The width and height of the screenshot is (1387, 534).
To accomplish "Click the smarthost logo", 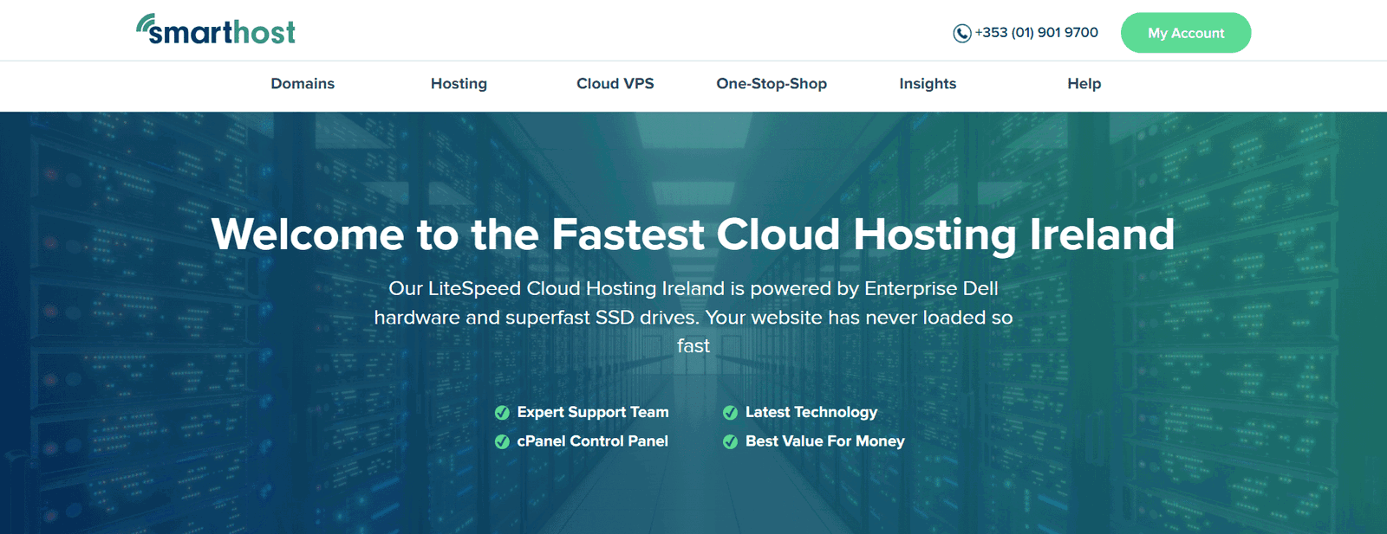I will 216,29.
